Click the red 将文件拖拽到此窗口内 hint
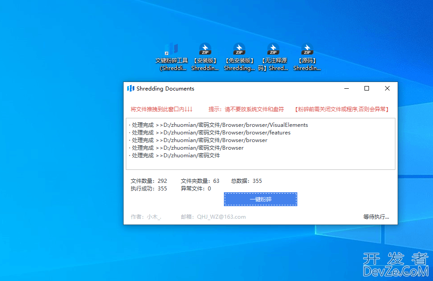 pos(161,109)
